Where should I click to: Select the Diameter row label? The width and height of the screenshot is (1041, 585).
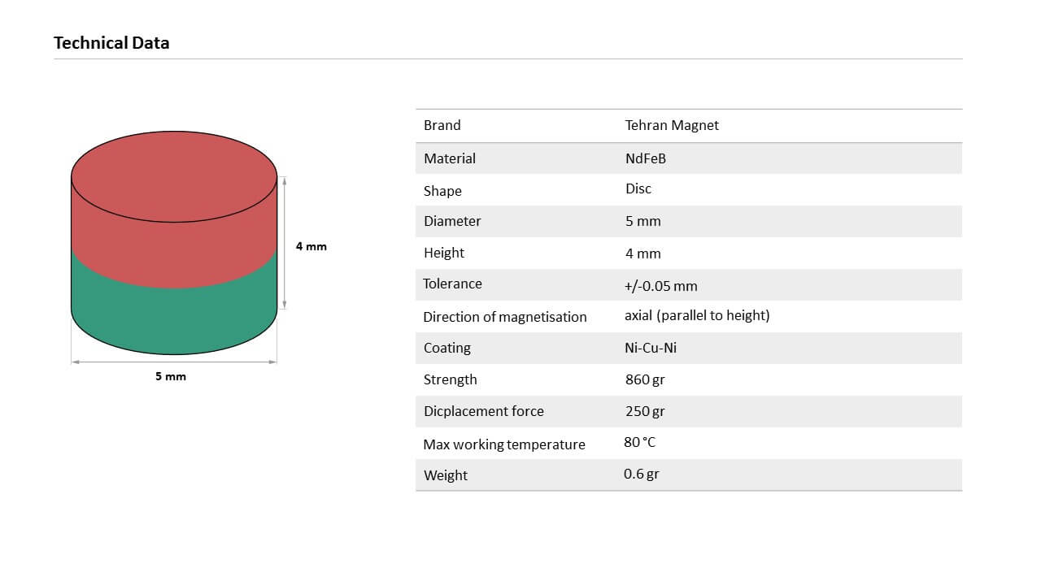click(x=452, y=221)
